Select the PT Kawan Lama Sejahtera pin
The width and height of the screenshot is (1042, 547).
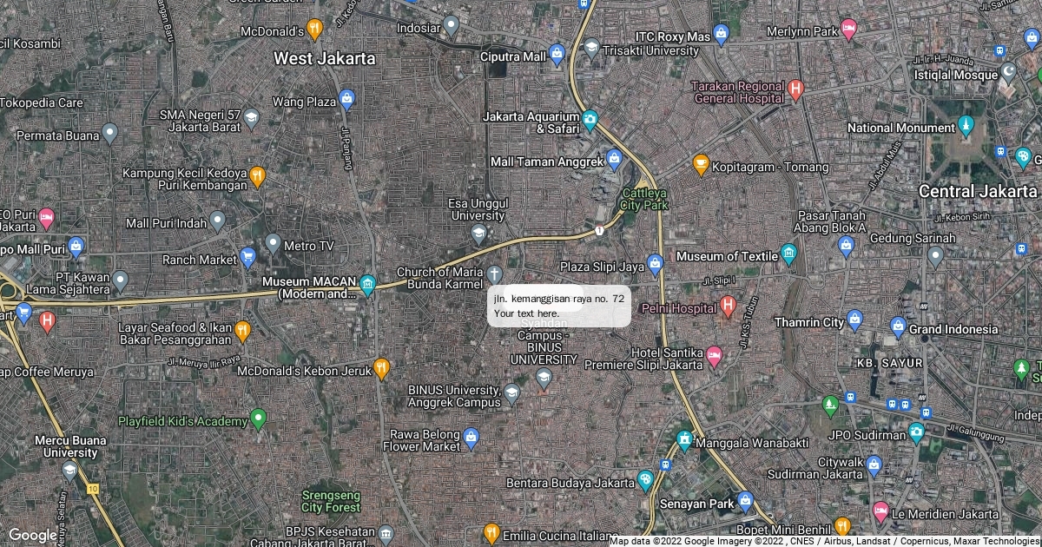pos(120,282)
